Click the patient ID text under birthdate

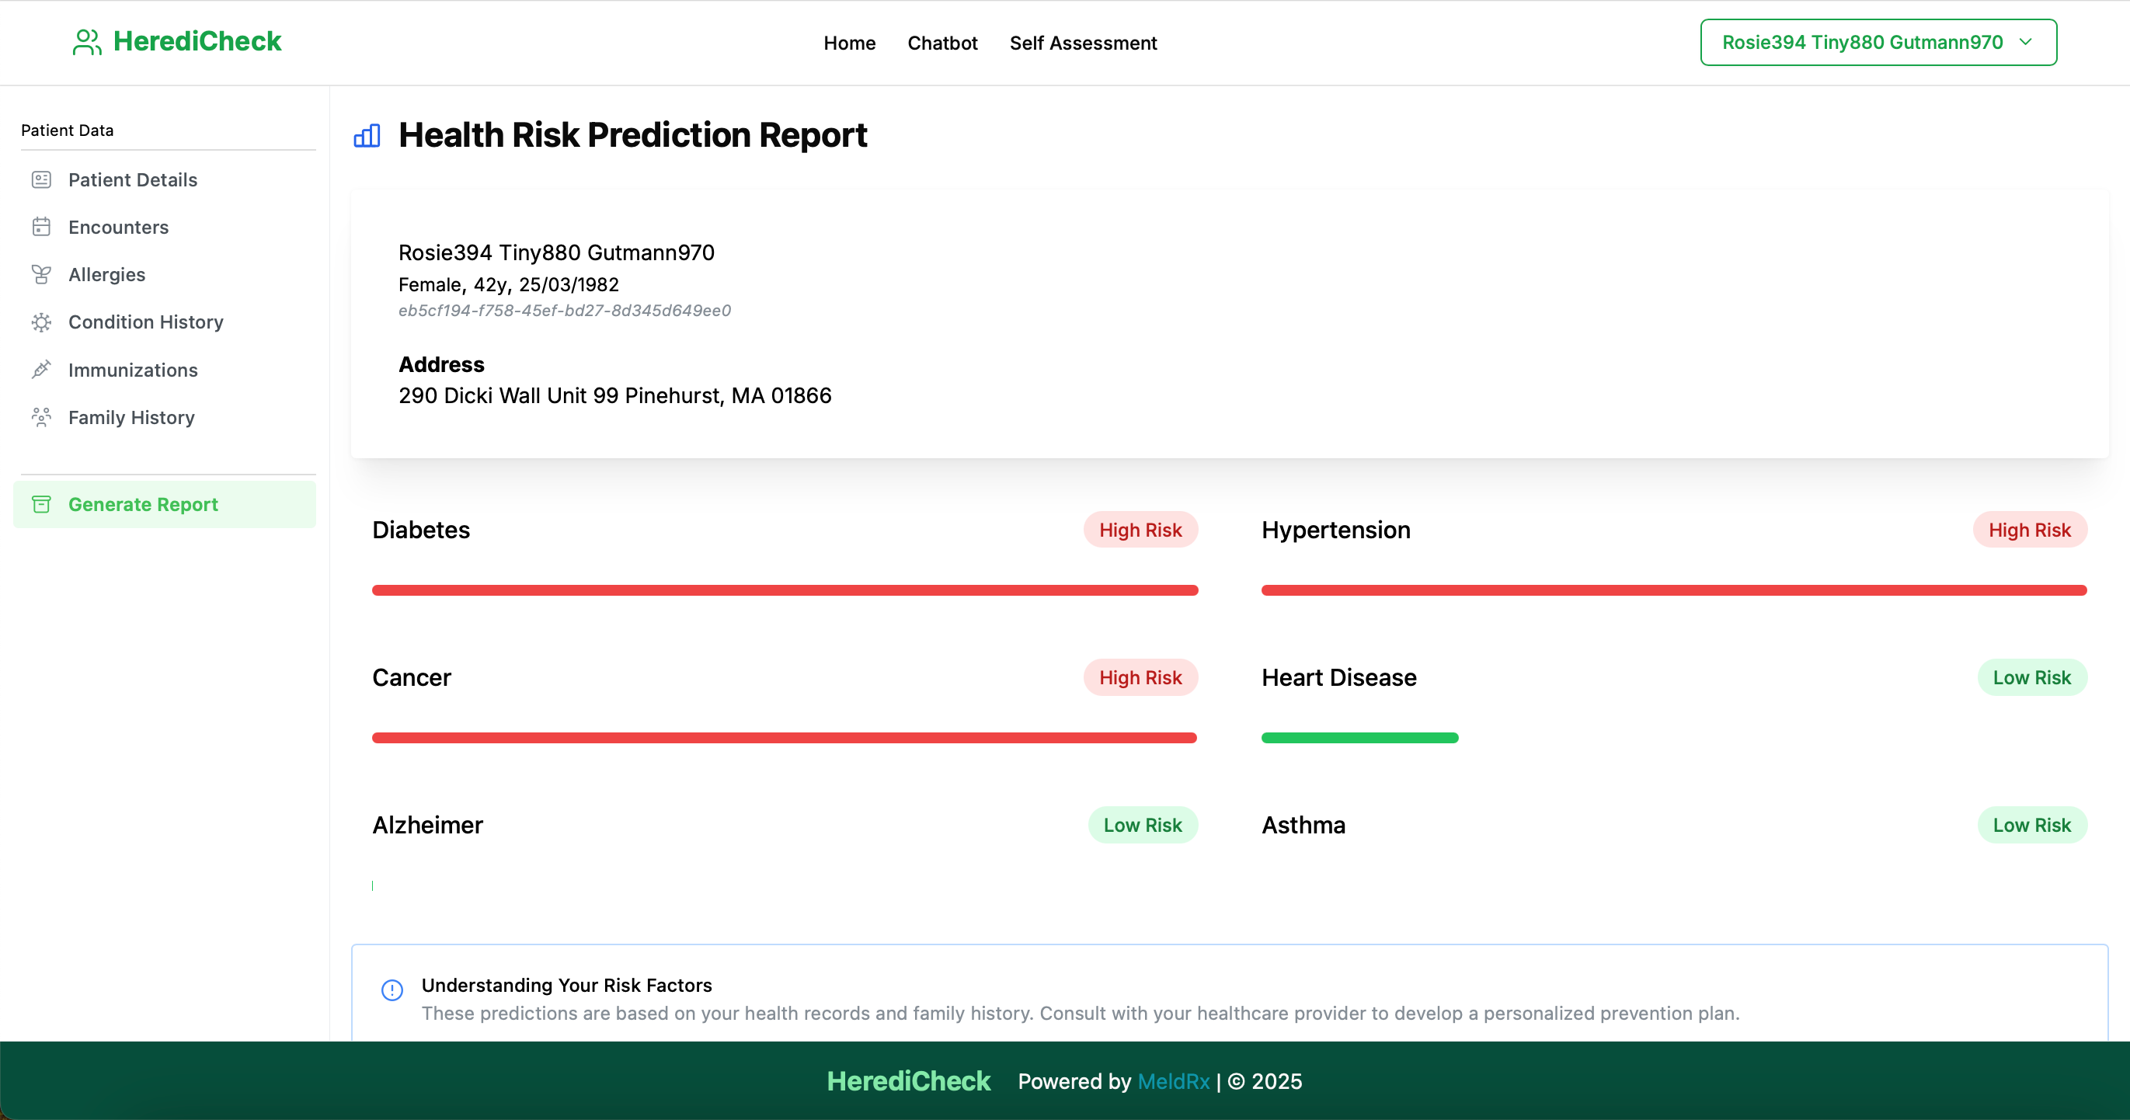565,311
